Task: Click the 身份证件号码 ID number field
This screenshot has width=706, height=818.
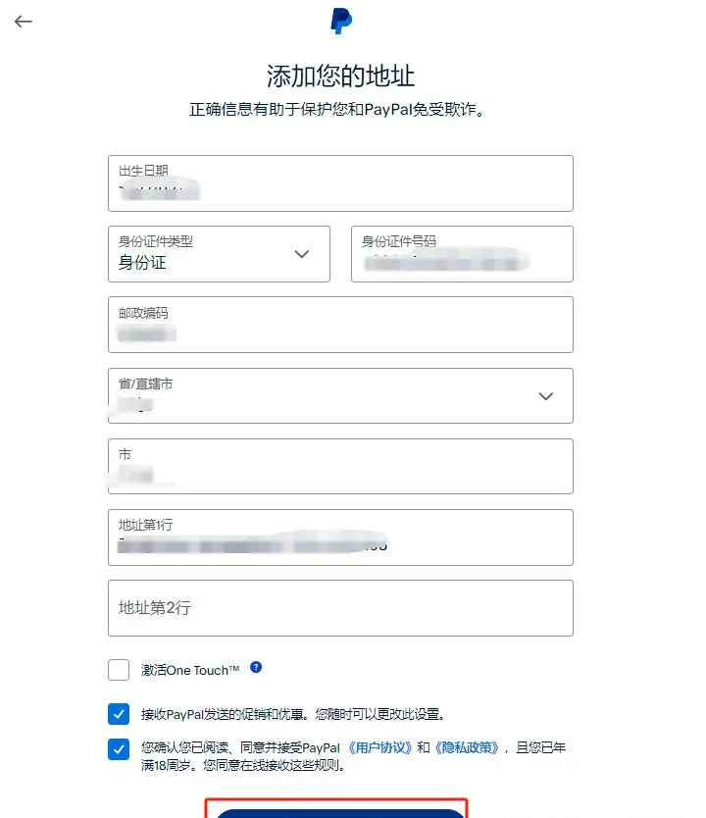Action: [x=461, y=254]
